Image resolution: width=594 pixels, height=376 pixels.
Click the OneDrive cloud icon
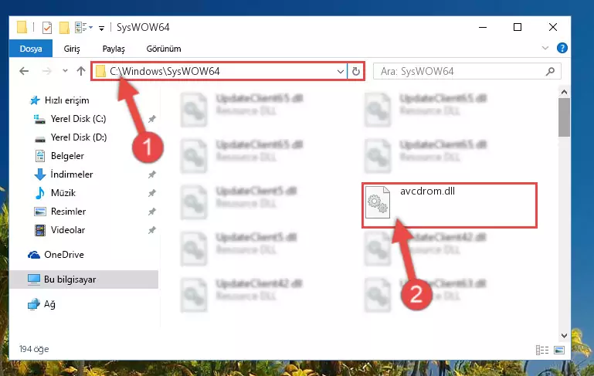pos(34,255)
